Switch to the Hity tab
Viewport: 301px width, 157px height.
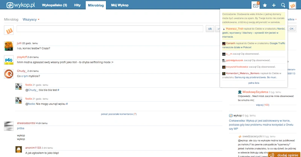[78, 5]
